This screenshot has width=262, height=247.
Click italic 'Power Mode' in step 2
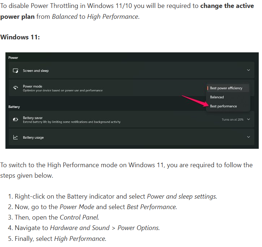coord(77,207)
